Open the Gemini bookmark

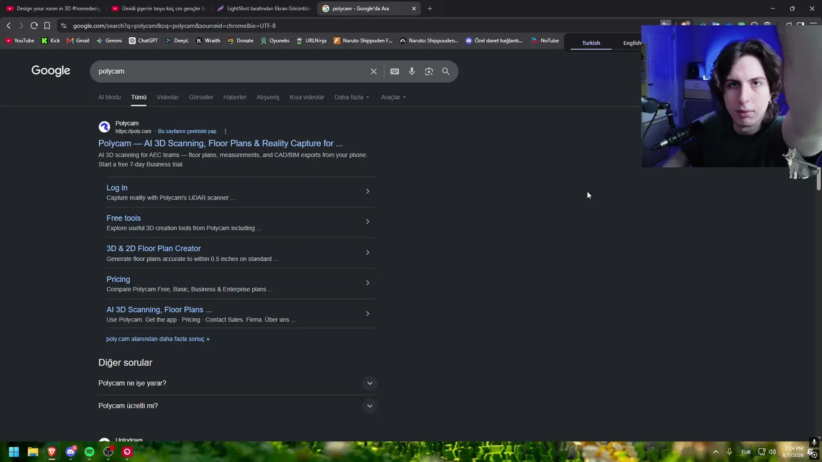pyautogui.click(x=109, y=40)
